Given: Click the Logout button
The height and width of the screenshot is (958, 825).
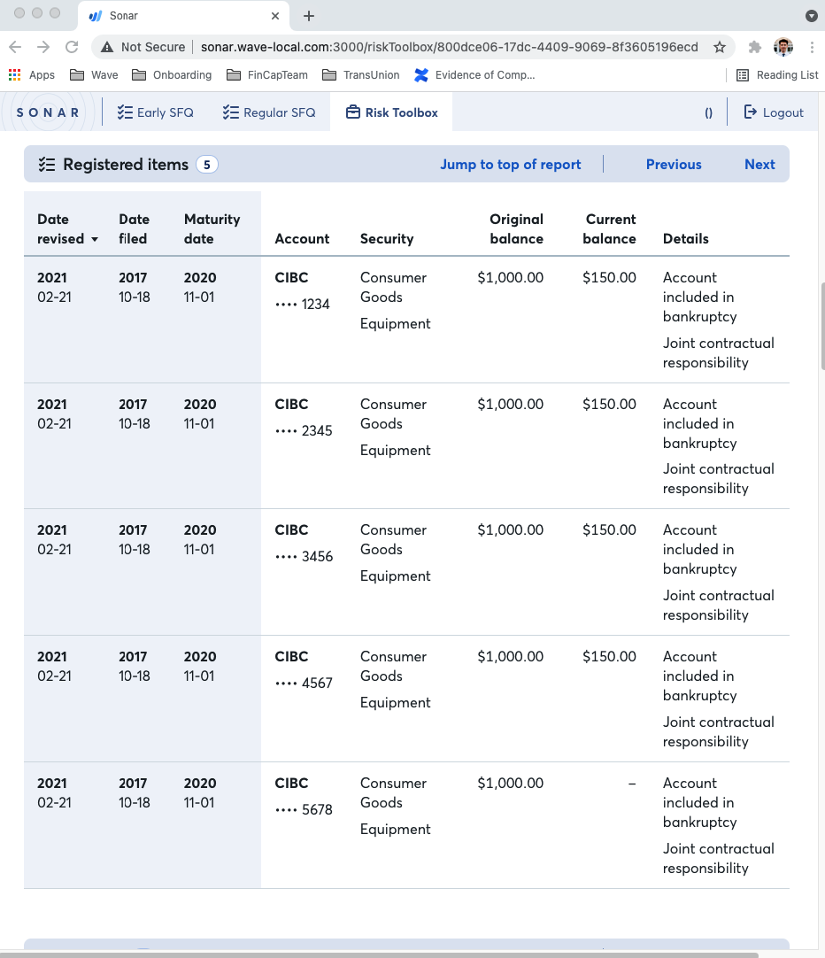Looking at the screenshot, I should [774, 112].
